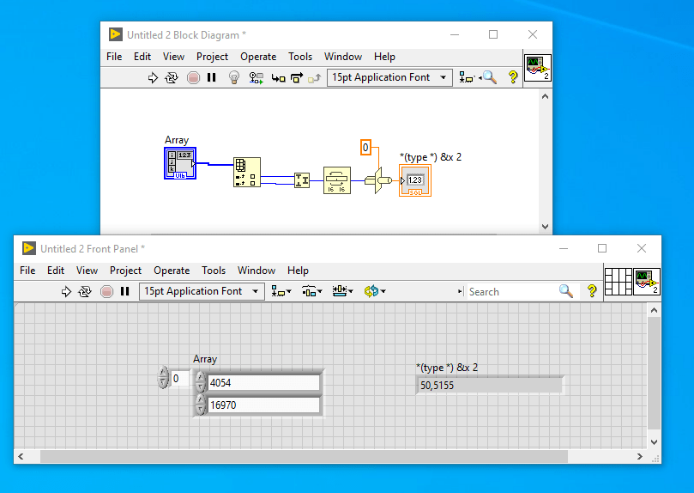Click stepper beside 4054 element

point(201,382)
